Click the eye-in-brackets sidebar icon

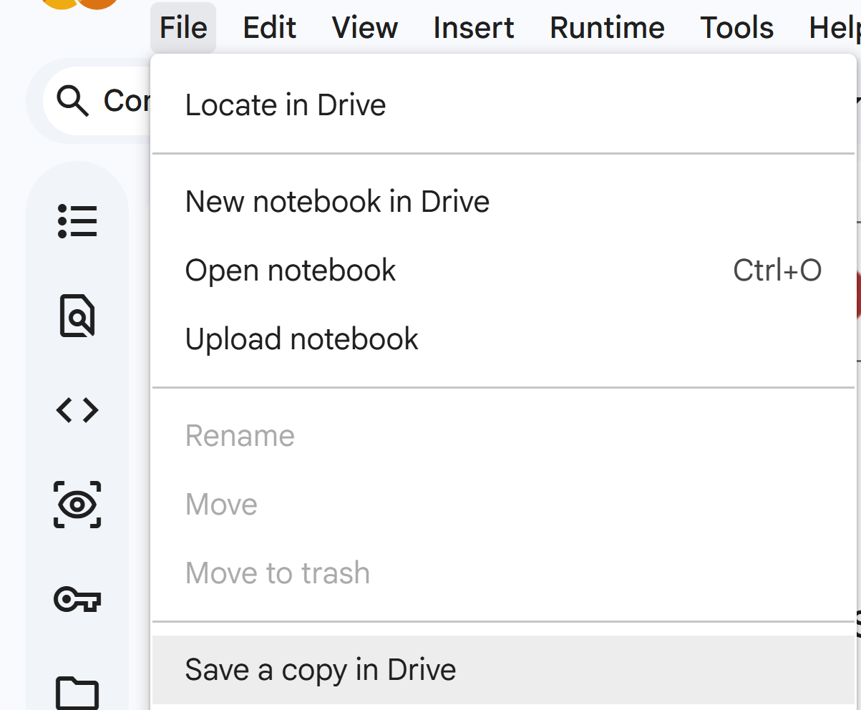(77, 505)
